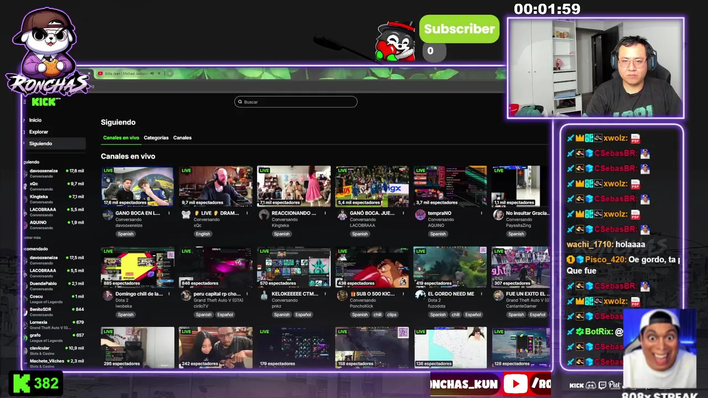
Task: Click AQUINO avatar on tempraNO card
Action: [420, 215]
